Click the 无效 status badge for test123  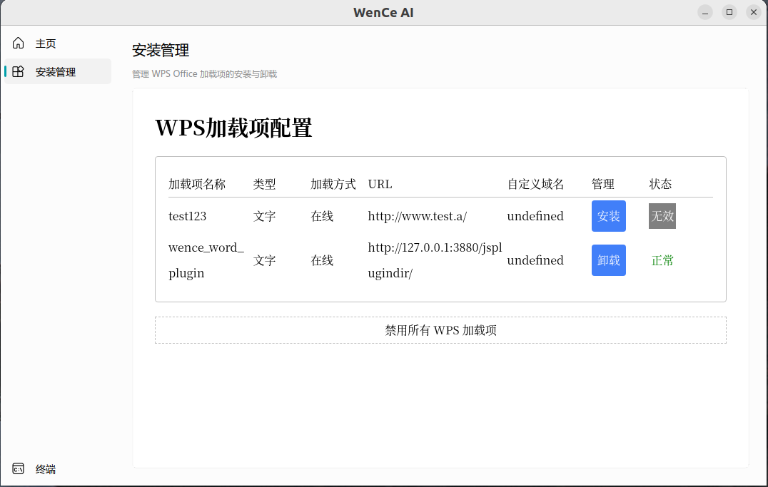pos(662,215)
